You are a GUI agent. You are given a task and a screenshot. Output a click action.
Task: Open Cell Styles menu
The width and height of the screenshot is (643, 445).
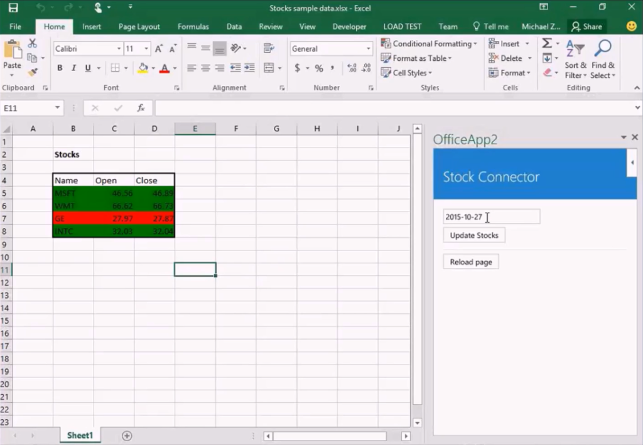[406, 73]
